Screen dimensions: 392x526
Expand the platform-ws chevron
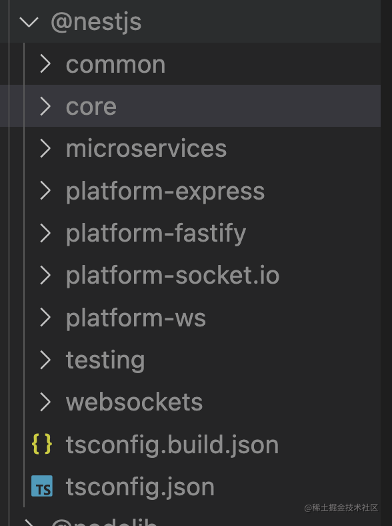(x=45, y=317)
